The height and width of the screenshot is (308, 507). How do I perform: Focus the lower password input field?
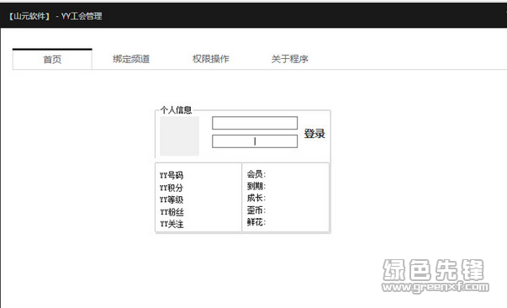[x=255, y=141]
